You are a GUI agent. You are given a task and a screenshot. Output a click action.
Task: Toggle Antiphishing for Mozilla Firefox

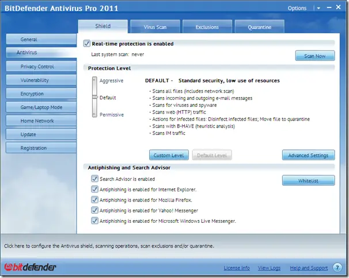click(94, 199)
